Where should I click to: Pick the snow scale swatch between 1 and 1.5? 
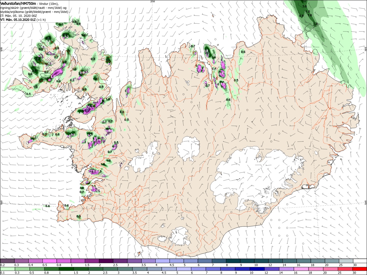(78, 261)
